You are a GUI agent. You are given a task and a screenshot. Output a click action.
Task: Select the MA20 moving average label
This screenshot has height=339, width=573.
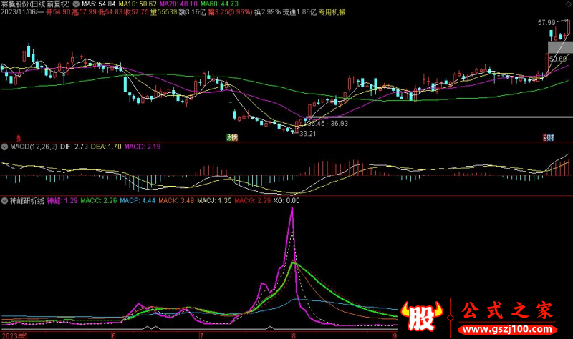click(x=180, y=4)
